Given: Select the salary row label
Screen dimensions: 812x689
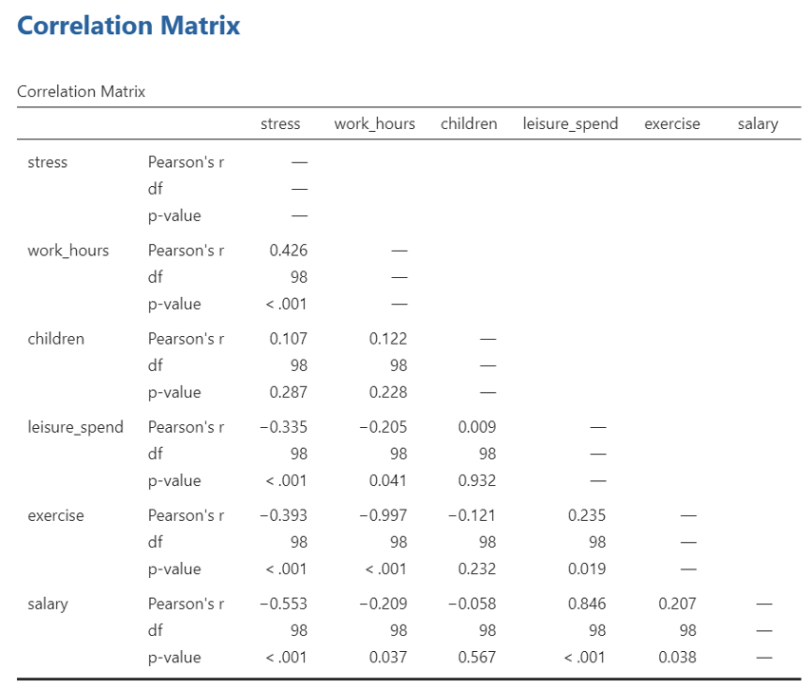Looking at the screenshot, I should (x=47, y=604).
